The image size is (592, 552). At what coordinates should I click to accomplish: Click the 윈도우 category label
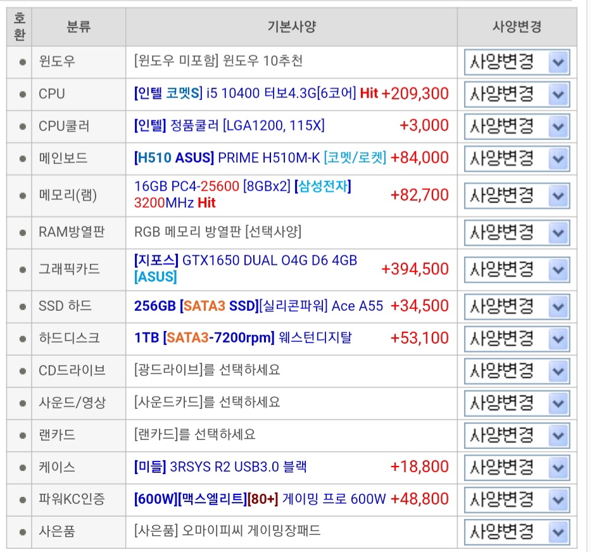click(57, 61)
